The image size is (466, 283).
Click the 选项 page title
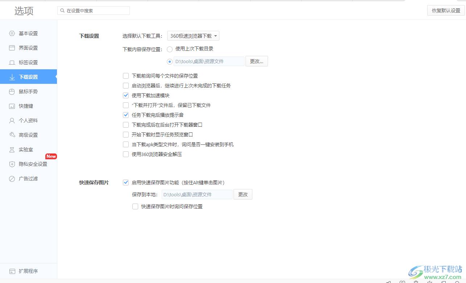point(24,11)
